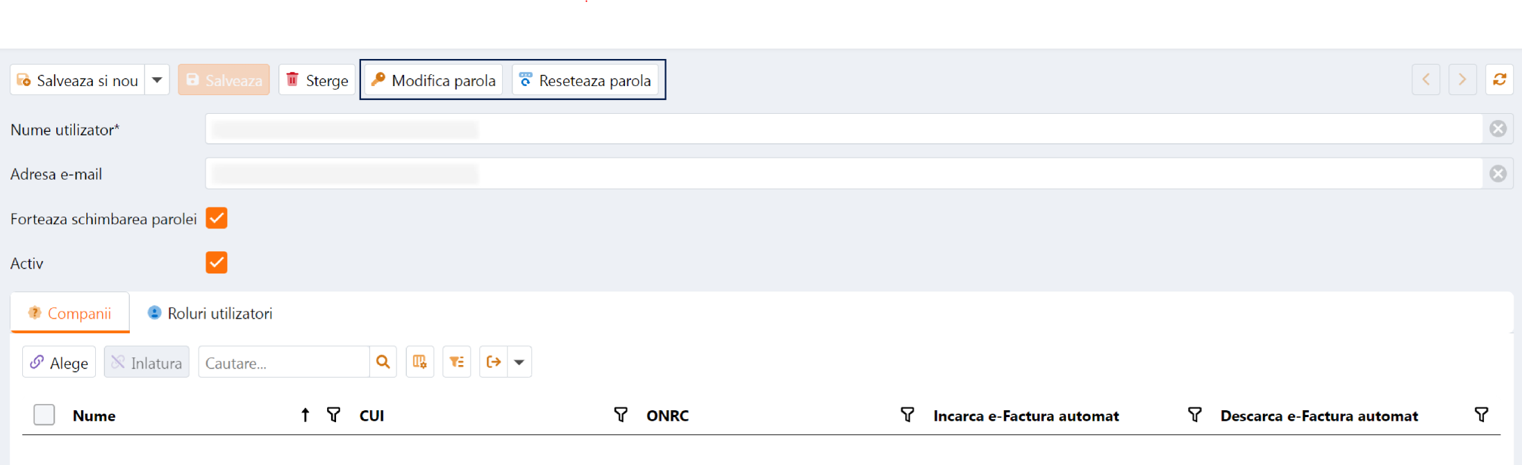
Task: Select the Companii tab
Action: tap(70, 314)
